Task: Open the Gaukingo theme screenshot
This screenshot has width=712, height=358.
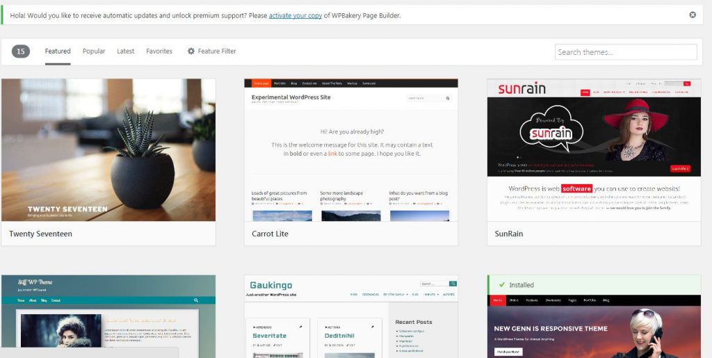Action: (351, 316)
